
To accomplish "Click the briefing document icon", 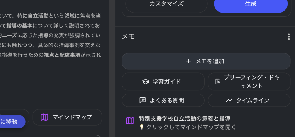I will [x=218, y=82].
